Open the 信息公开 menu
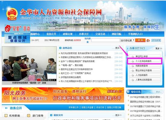Viewport: 166px width, 120px height. point(51,34)
